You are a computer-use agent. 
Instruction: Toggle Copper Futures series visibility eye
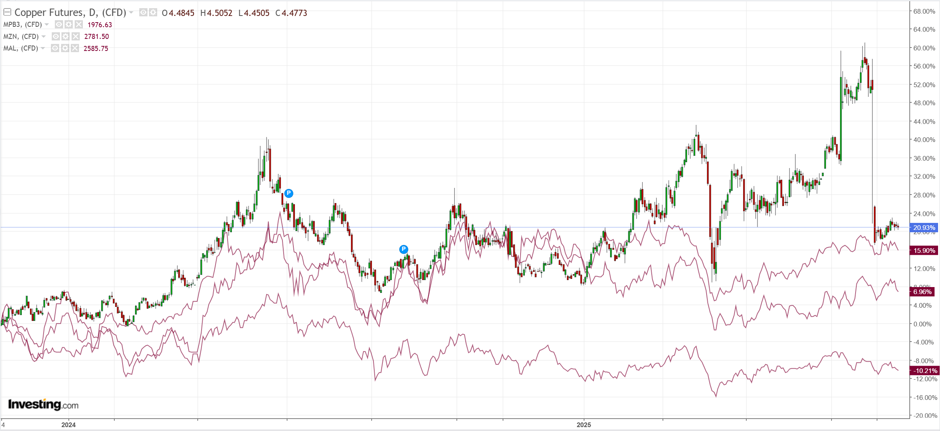[143, 13]
